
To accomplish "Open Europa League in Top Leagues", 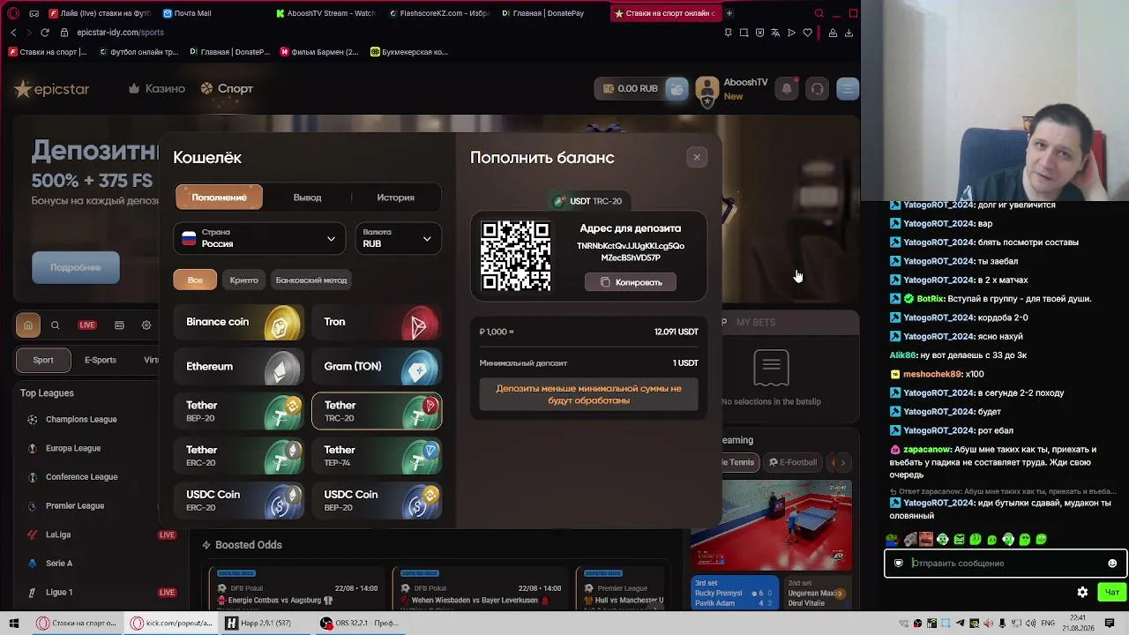I will coord(73,448).
